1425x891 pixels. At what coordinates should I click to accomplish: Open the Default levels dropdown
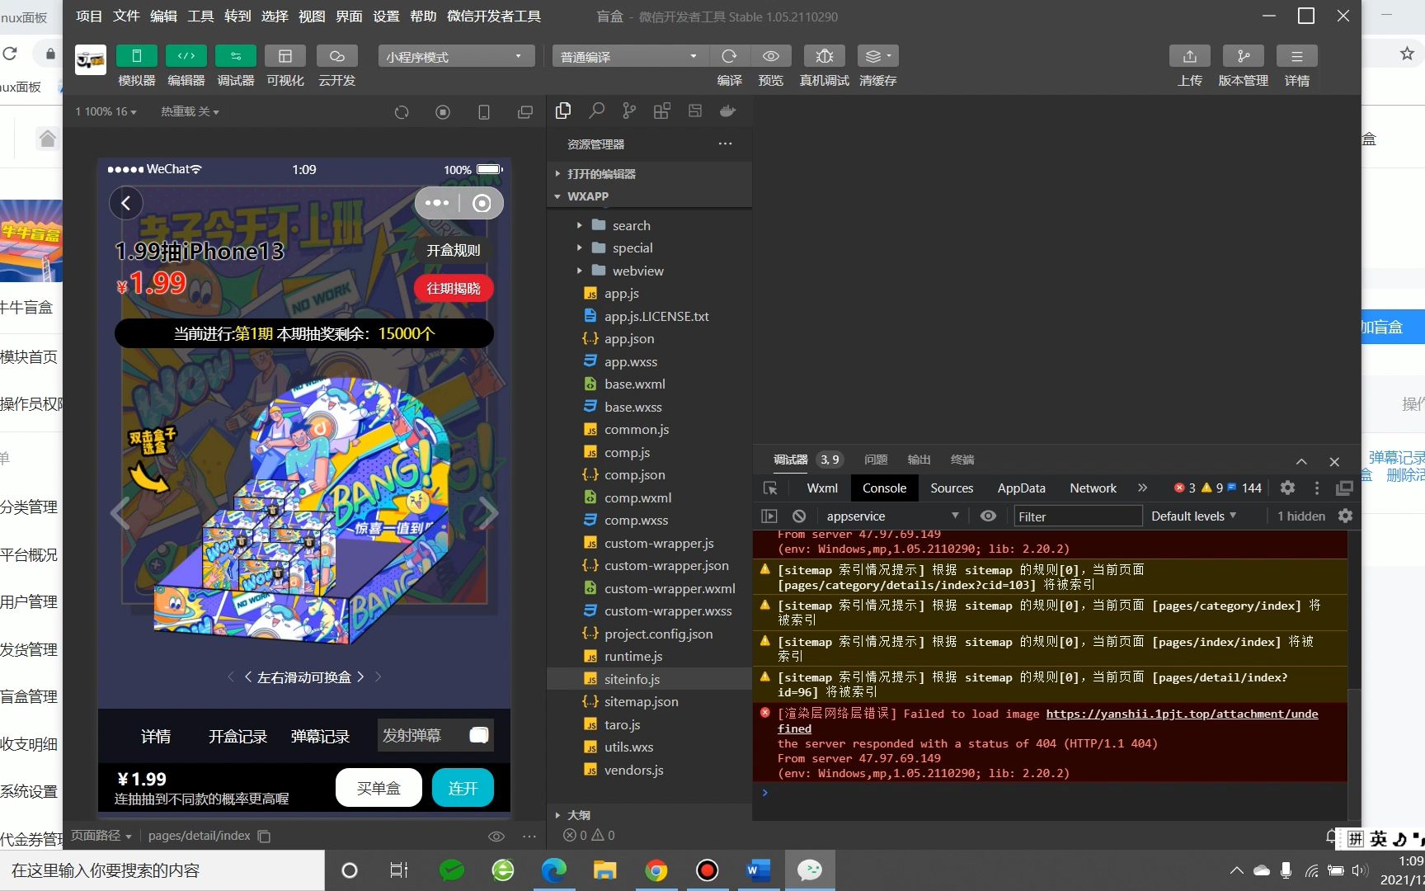coord(1193,516)
